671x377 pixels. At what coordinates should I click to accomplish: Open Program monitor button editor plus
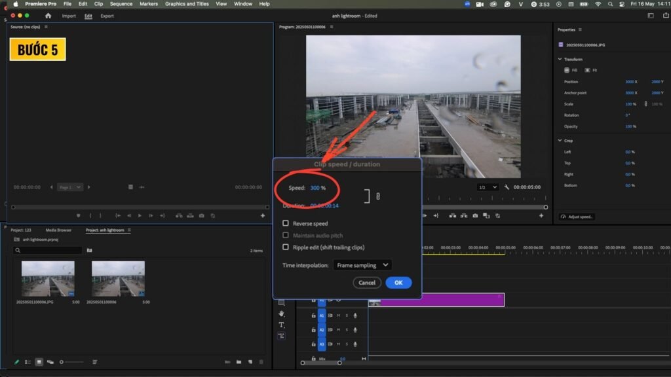click(541, 216)
